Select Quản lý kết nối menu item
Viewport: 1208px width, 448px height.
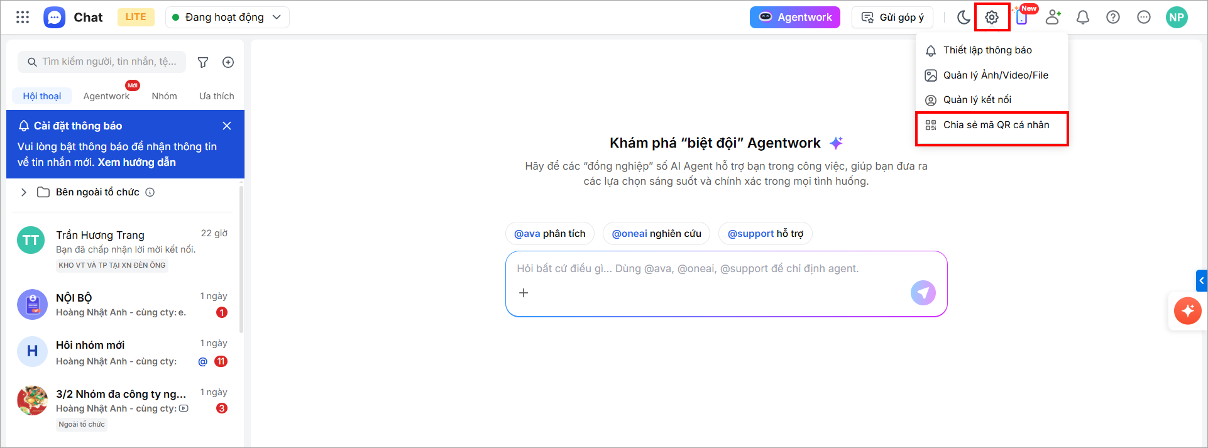click(992, 100)
